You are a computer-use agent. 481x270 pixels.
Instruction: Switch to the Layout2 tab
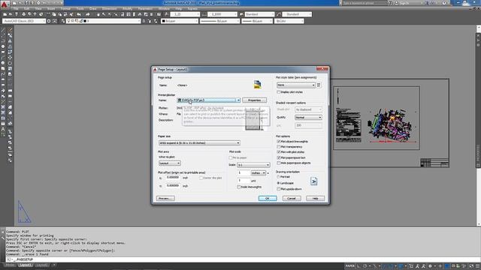pyautogui.click(x=41, y=265)
